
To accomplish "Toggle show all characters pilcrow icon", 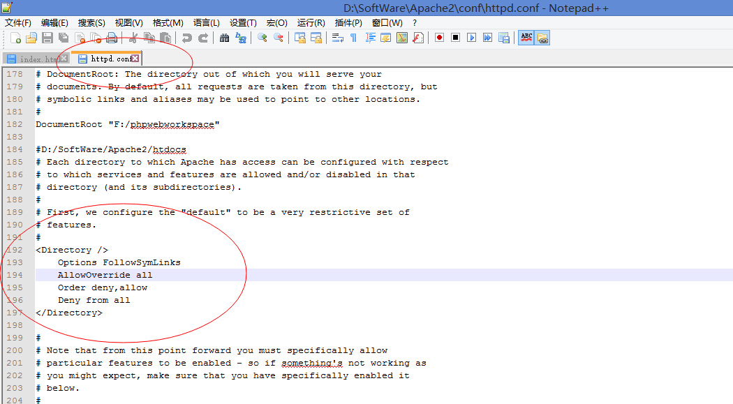I will [353, 38].
